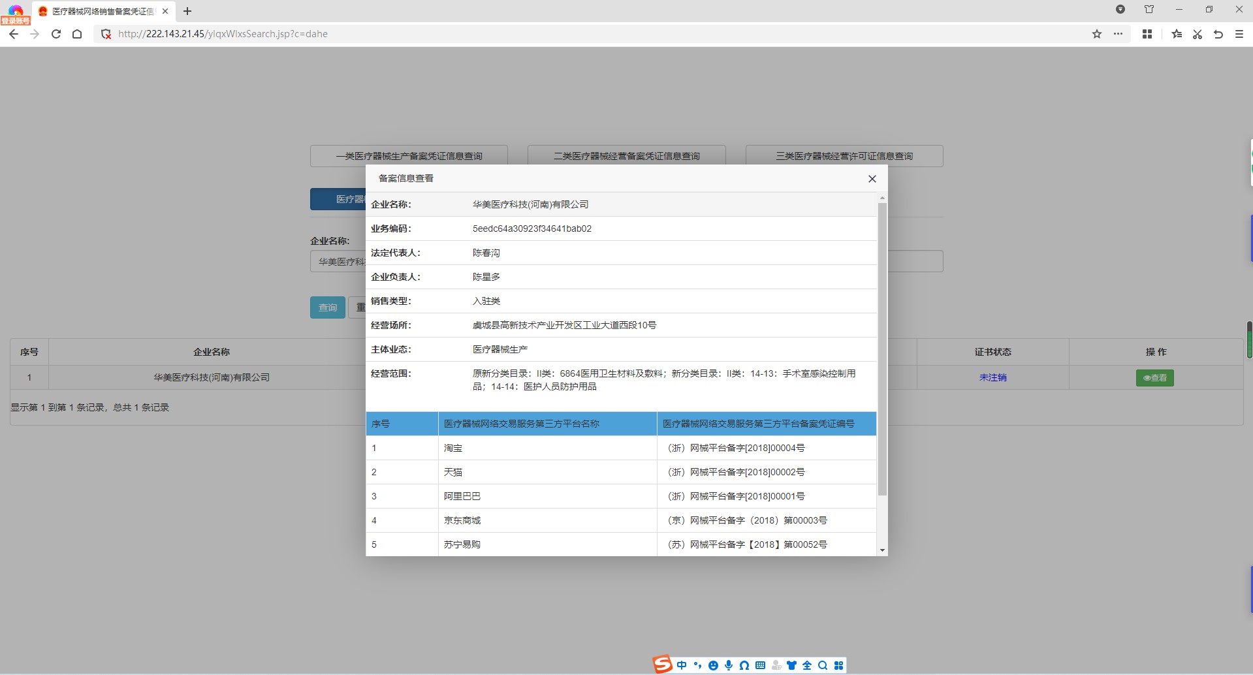Click the greyed IME user account icon

point(776,665)
